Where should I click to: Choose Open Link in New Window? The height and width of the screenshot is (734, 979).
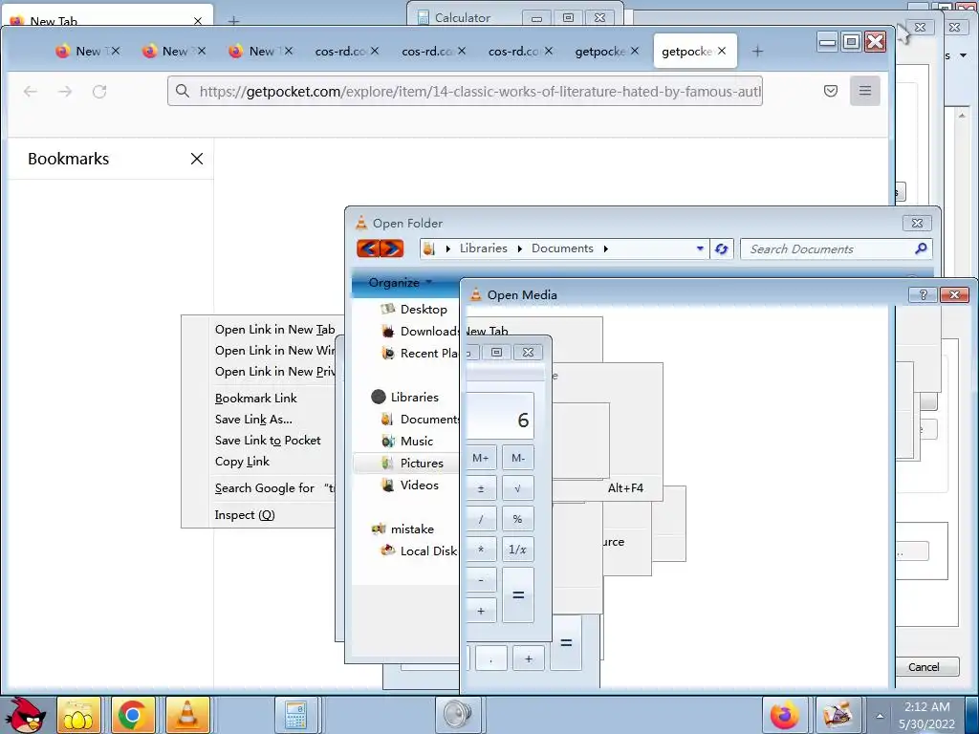[x=274, y=351]
